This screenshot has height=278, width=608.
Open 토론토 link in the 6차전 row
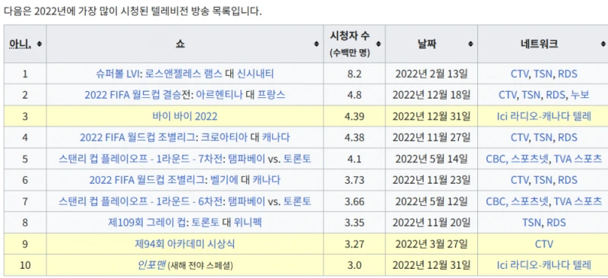click(x=297, y=201)
